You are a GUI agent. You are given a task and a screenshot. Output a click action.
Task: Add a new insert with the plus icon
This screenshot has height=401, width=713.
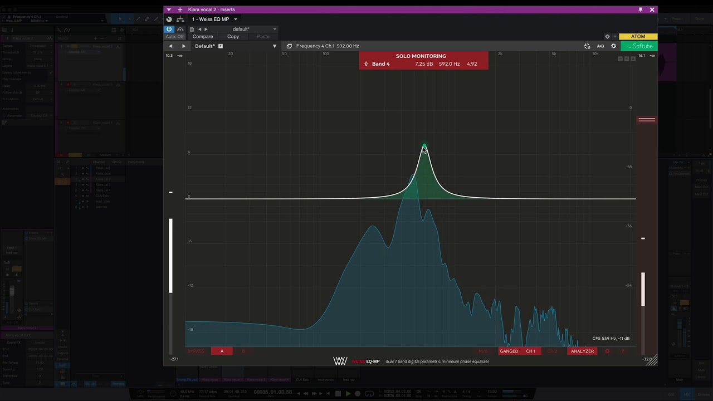180,9
